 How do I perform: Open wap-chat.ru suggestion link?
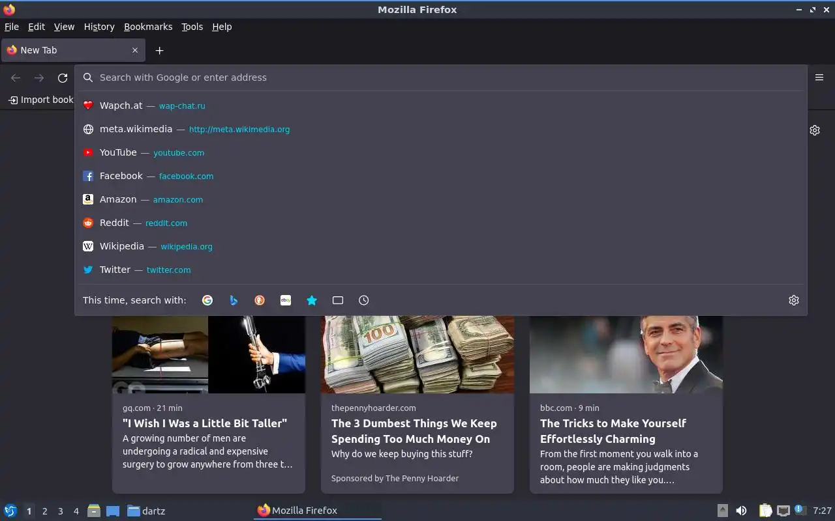(182, 106)
